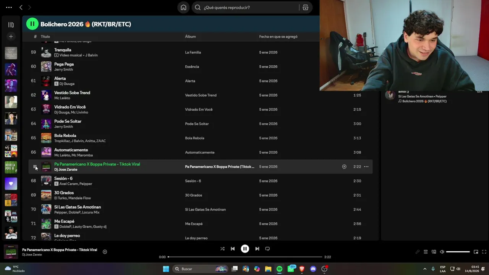Select the track Sesión - 6
This screenshot has height=275, width=489.
tap(63, 178)
